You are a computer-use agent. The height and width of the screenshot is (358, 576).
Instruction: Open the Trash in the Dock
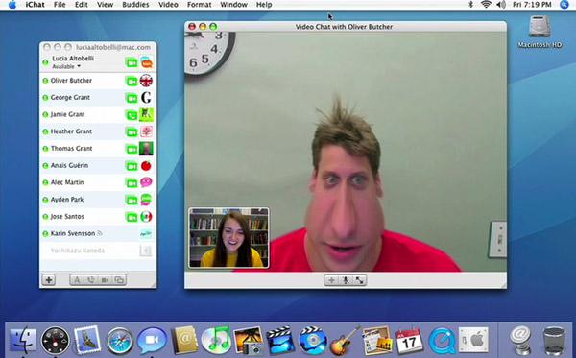point(554,341)
